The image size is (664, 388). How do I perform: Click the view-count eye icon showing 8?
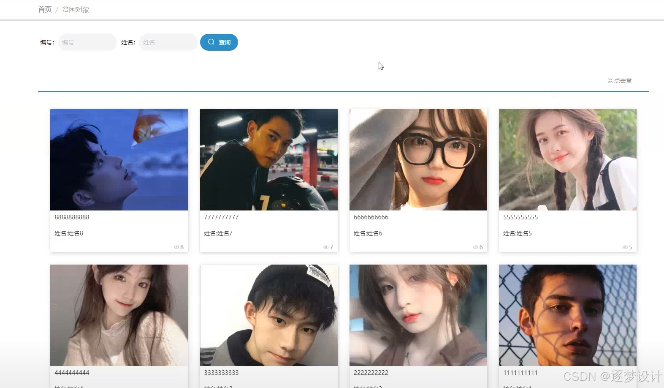[176, 247]
